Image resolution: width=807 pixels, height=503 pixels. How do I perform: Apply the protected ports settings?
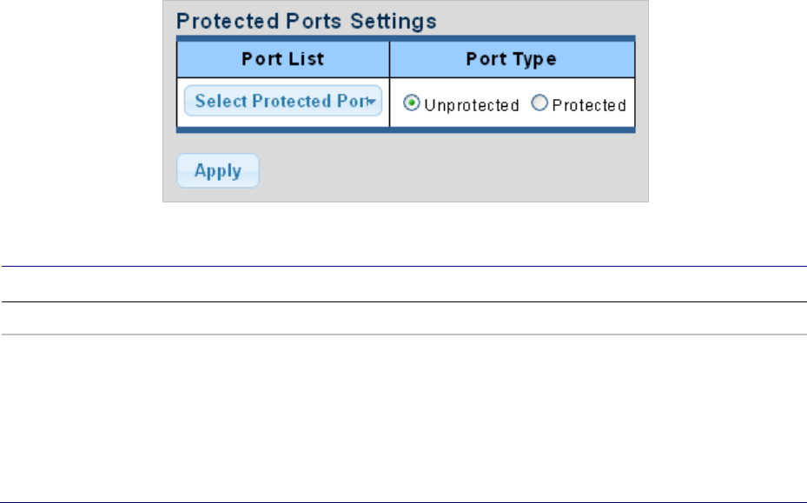click(x=217, y=171)
